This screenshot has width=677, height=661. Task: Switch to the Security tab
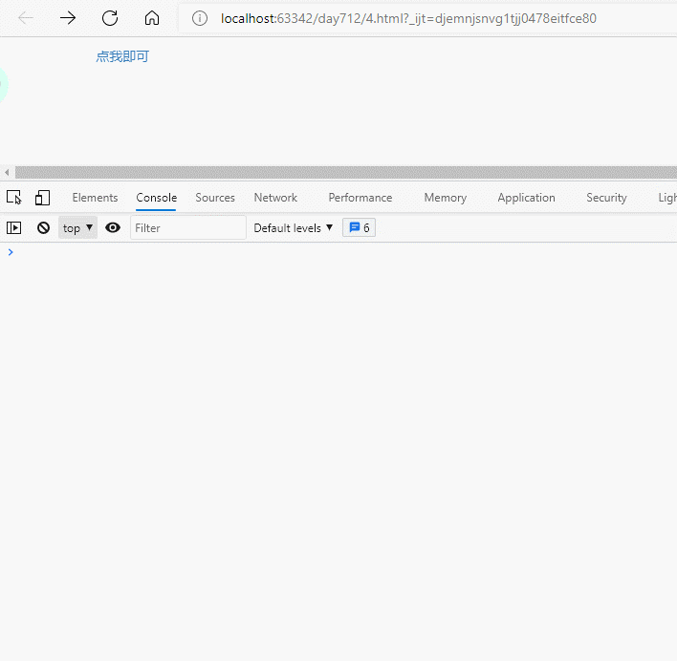[x=606, y=198]
